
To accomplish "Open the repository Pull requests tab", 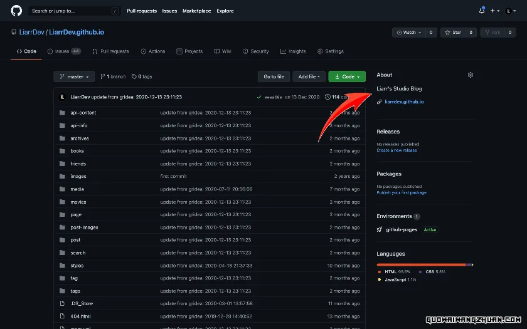I will point(110,51).
